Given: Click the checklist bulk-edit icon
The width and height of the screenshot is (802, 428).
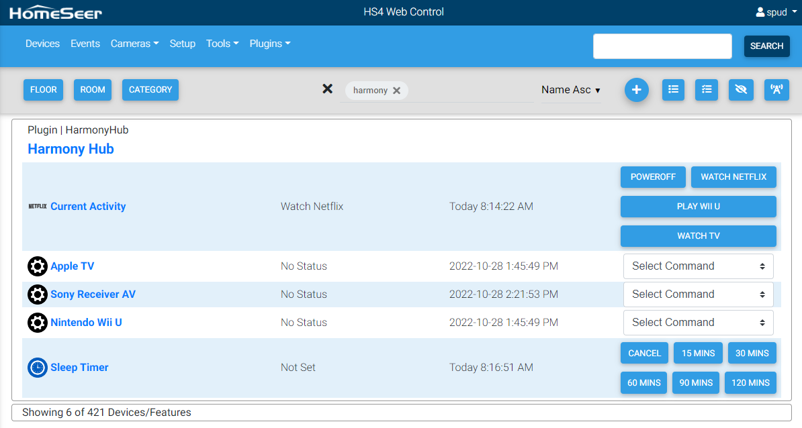Looking at the screenshot, I should (x=707, y=90).
